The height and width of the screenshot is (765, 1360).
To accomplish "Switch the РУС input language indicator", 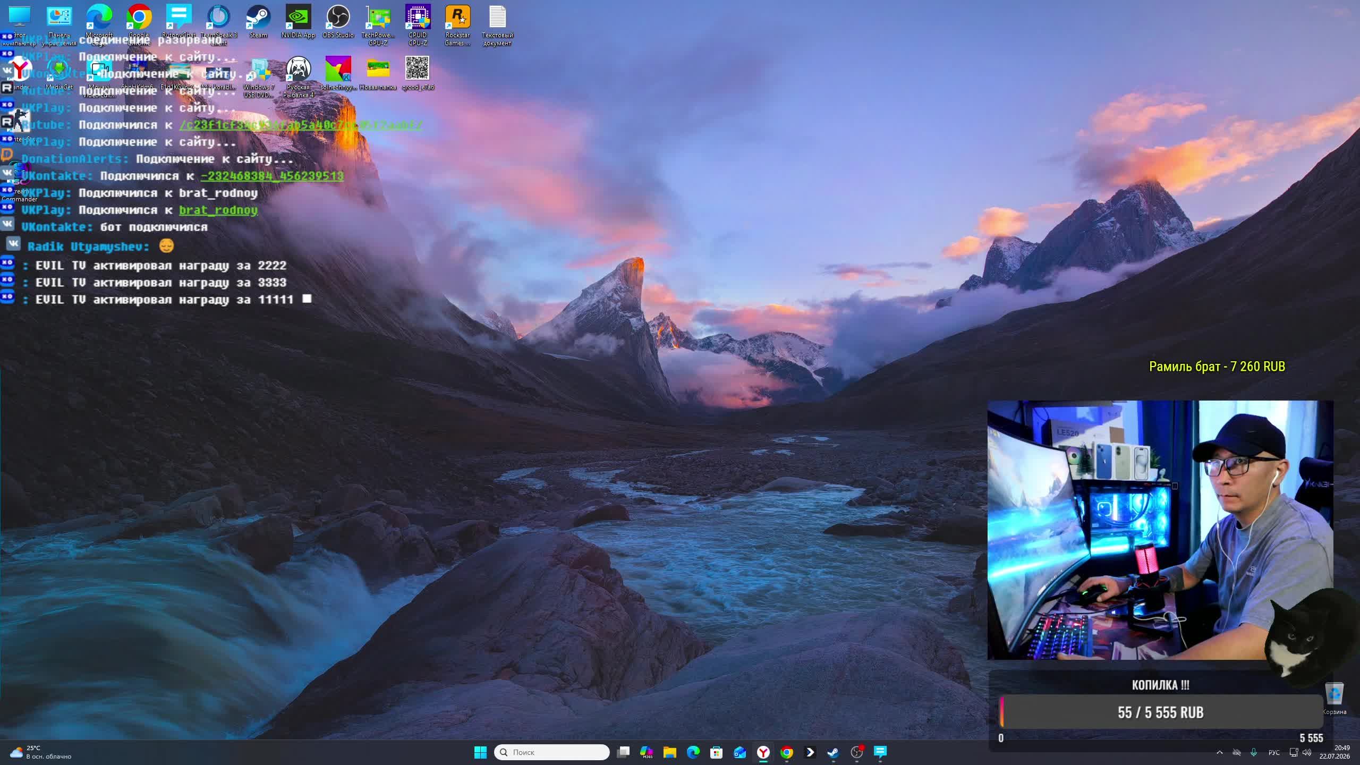I will [x=1274, y=752].
